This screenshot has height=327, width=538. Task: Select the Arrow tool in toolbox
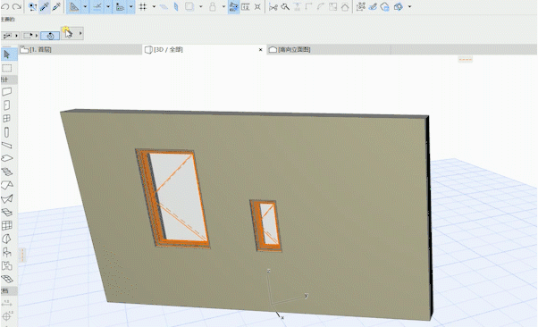[x=7, y=54]
